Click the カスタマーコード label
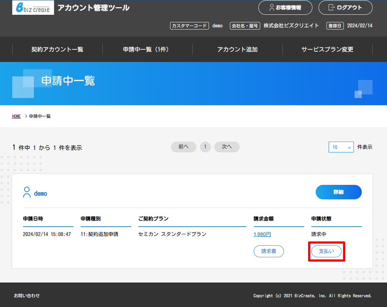This screenshot has width=387, height=307. pyautogui.click(x=190, y=26)
